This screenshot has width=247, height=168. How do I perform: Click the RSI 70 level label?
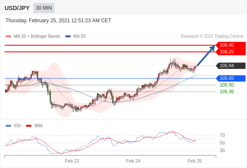(x=222, y=135)
